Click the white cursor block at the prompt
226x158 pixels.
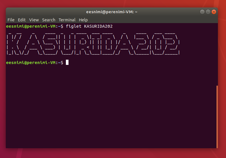[x=67, y=63]
